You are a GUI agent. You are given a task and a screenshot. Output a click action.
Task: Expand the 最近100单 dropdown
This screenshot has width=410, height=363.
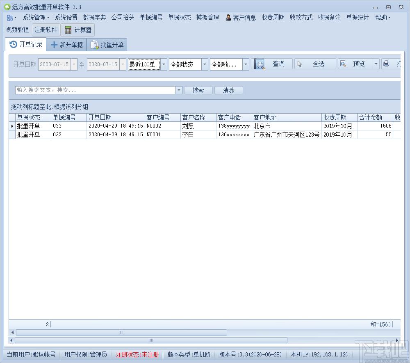164,64
